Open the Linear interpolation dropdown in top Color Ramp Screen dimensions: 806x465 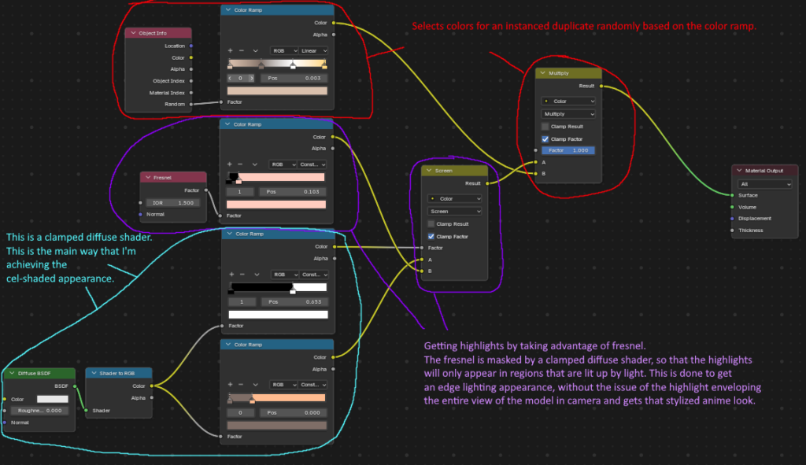(x=313, y=50)
